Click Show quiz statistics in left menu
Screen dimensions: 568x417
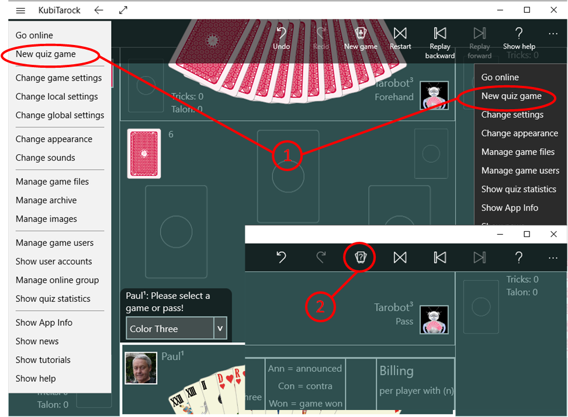[x=53, y=298]
